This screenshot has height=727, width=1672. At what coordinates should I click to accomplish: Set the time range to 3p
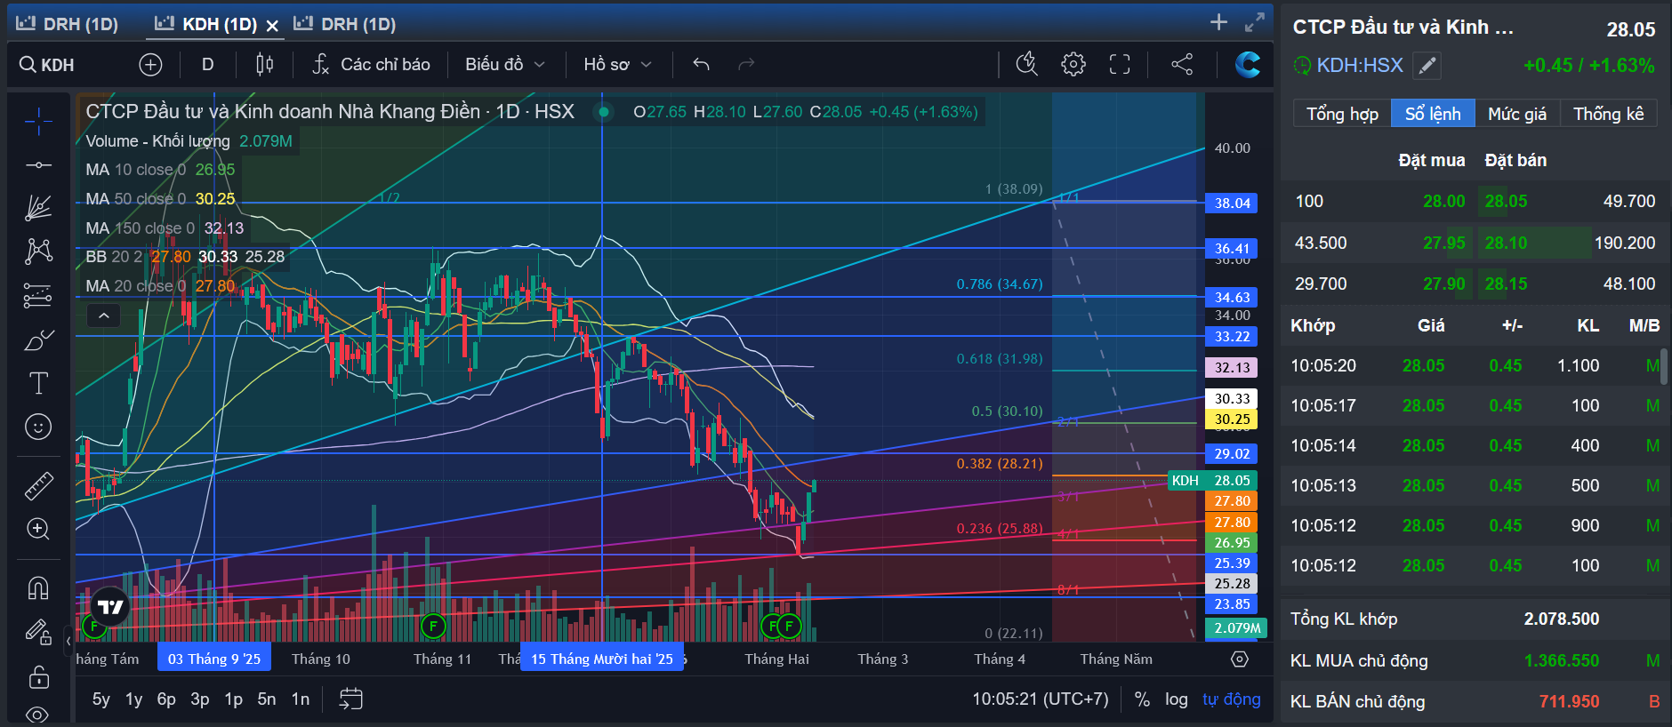point(200,699)
